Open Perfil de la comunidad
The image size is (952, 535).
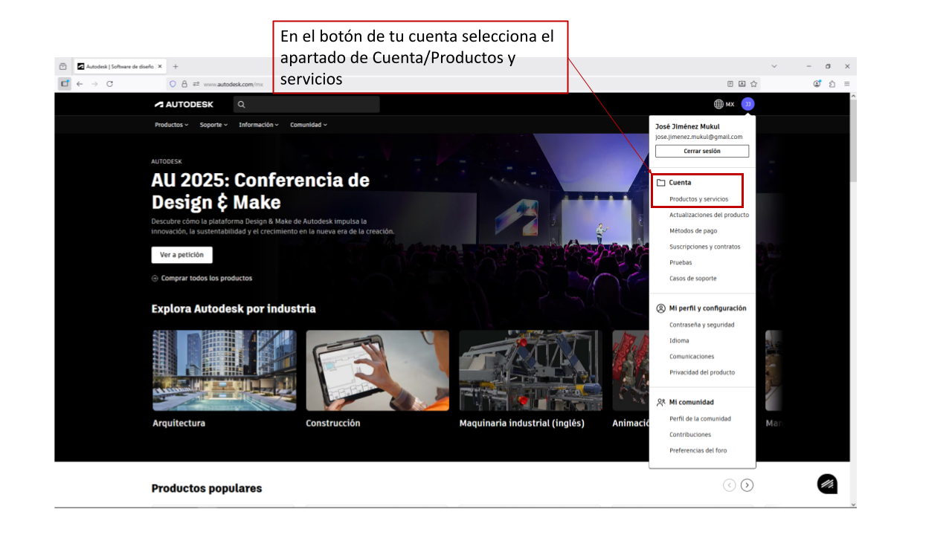(700, 418)
